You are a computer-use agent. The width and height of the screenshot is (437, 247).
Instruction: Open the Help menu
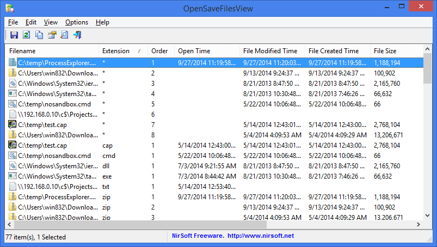[x=102, y=22]
